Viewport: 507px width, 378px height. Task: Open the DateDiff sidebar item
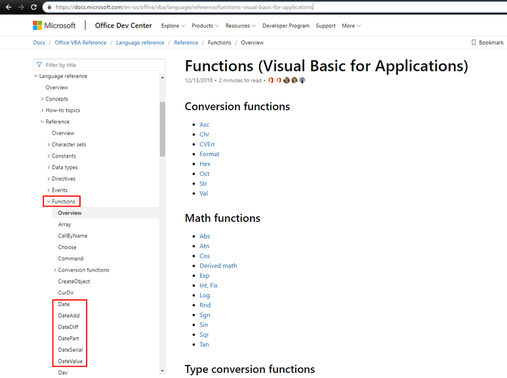68,327
